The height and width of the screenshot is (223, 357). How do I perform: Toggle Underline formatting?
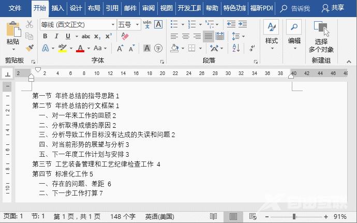(x=68, y=36)
